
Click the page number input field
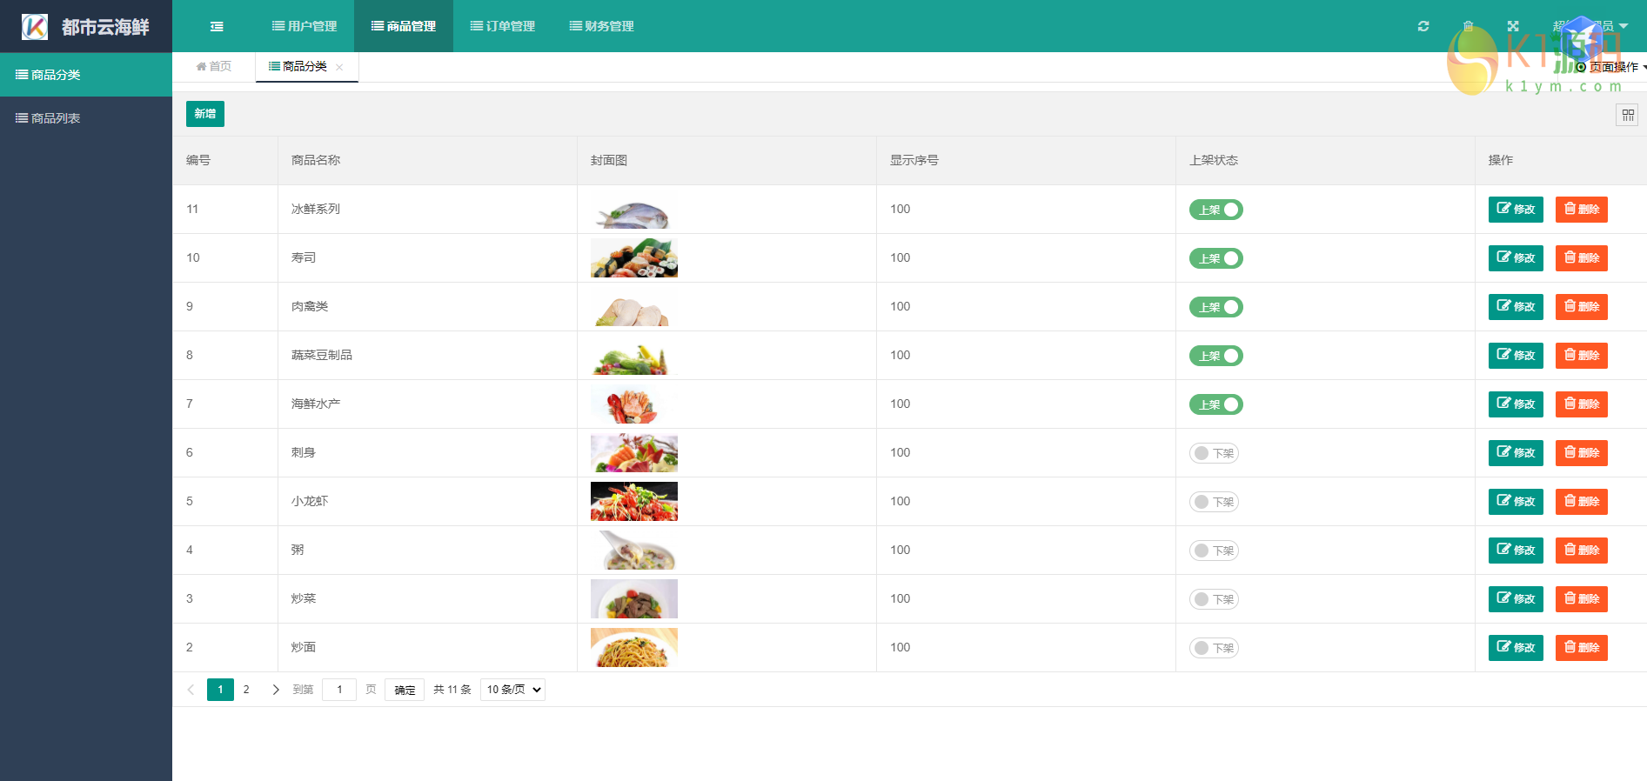[339, 690]
